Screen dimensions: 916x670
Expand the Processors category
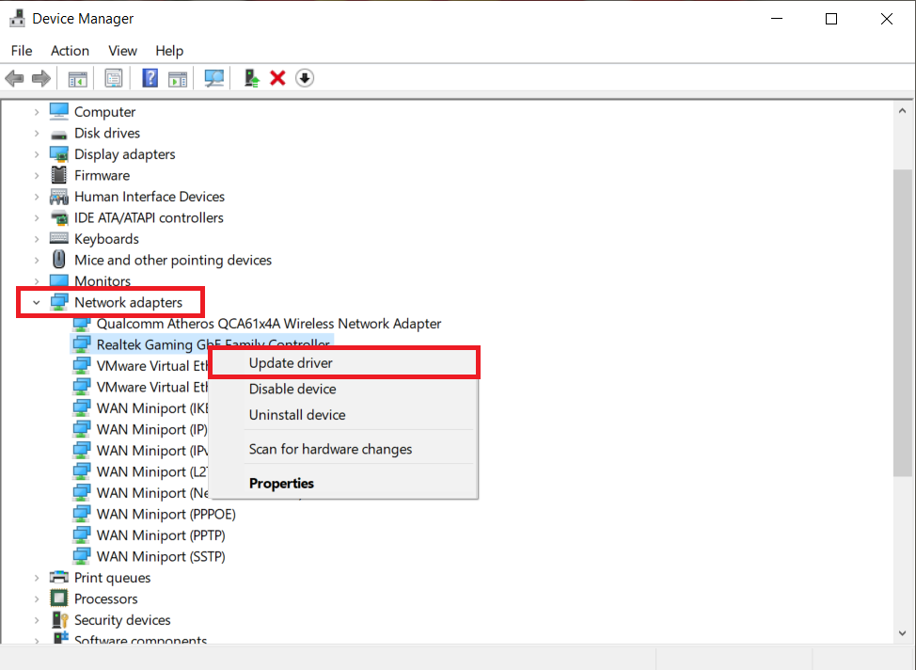click(37, 598)
